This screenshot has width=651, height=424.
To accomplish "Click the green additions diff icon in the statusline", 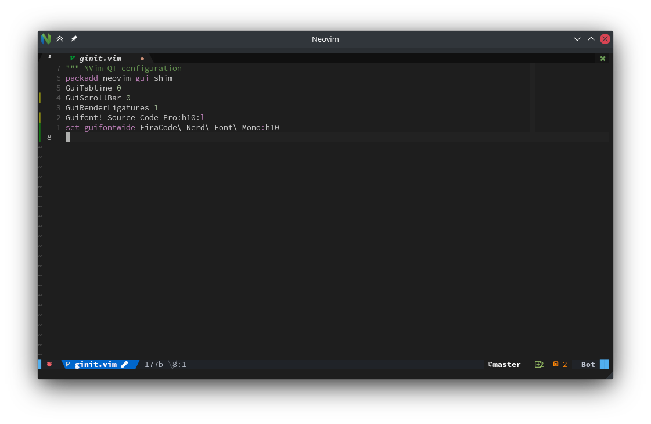I will pyautogui.click(x=538, y=364).
